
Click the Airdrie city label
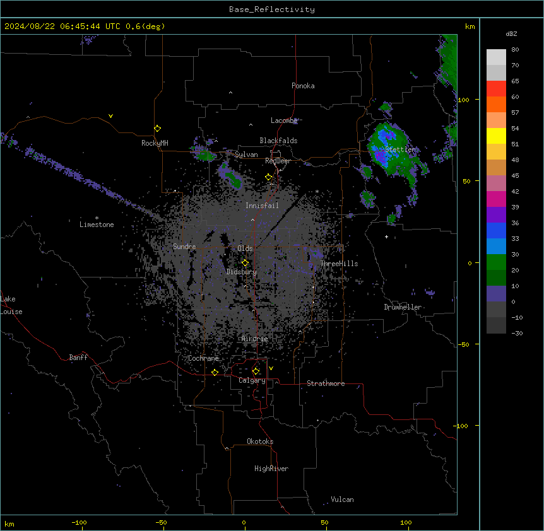tap(255, 339)
